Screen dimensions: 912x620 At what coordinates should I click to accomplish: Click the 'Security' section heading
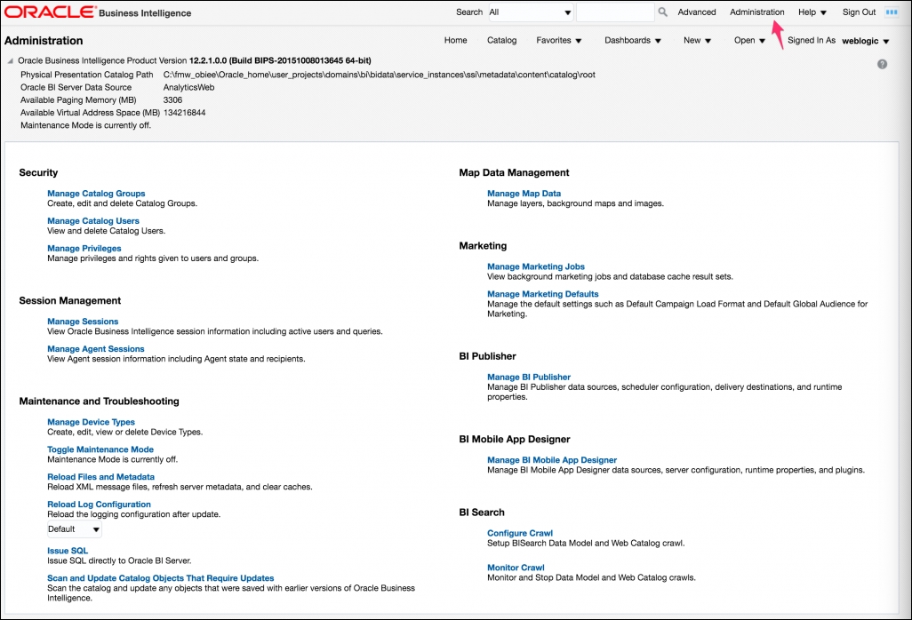tap(38, 172)
